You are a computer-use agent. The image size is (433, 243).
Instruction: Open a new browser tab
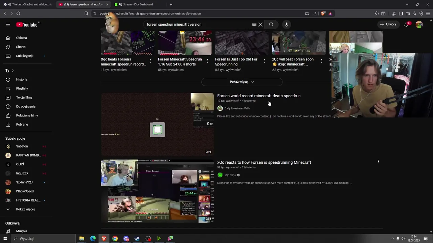(171, 4)
